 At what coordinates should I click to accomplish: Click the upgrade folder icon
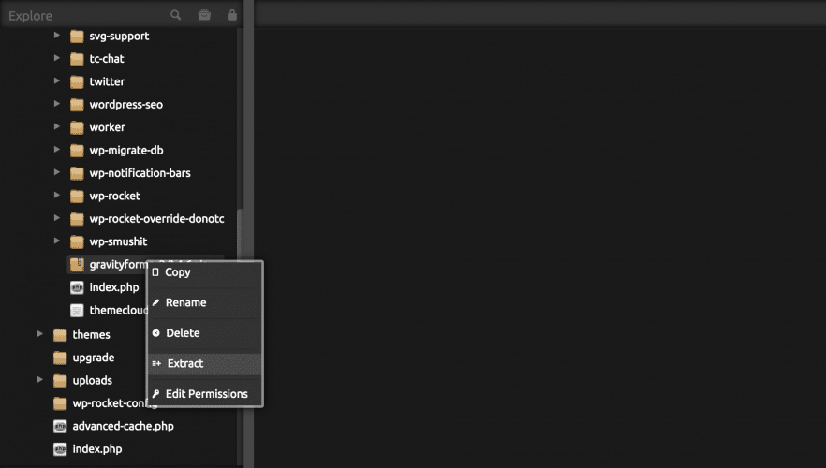pos(60,358)
